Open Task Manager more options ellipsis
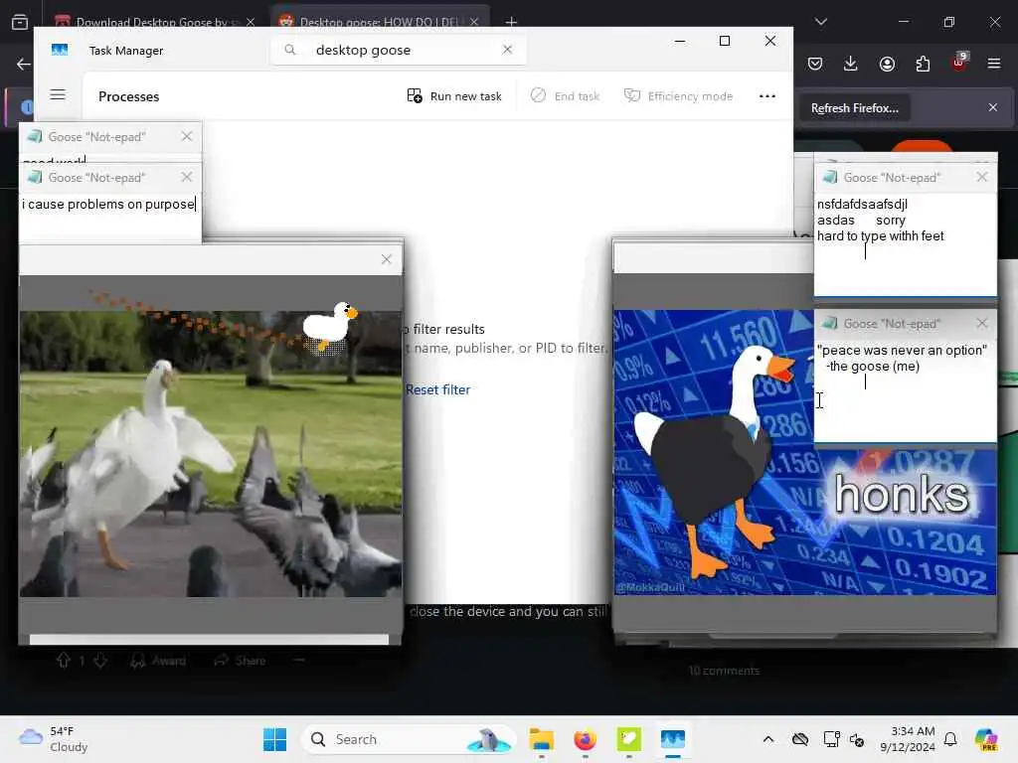This screenshot has height=763, width=1018. [x=767, y=96]
